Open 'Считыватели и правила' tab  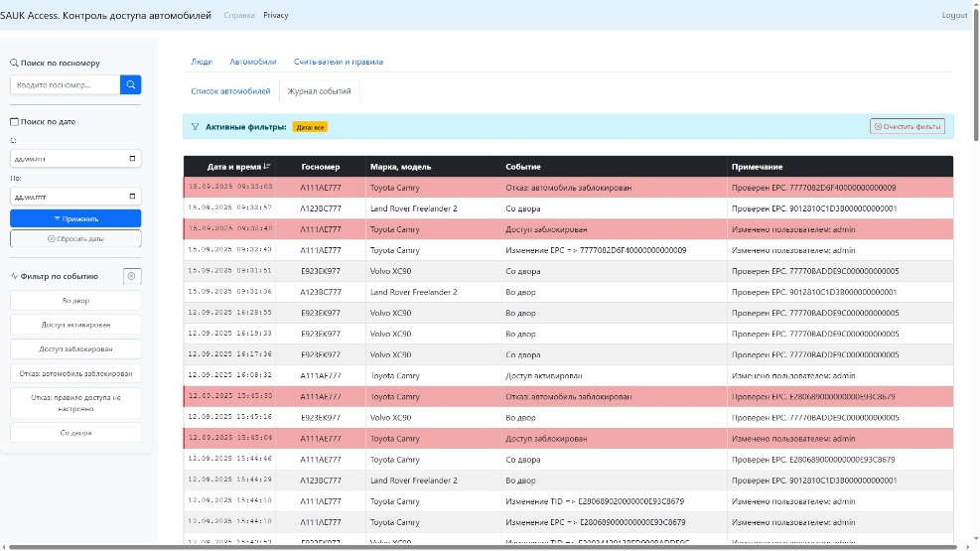tap(339, 62)
